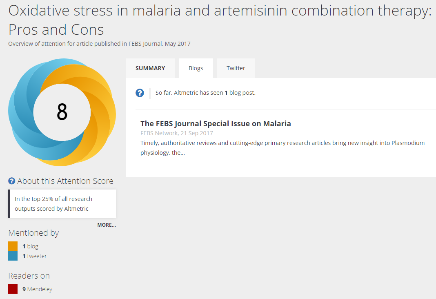Click the blue tweeter color square
The height and width of the screenshot is (299, 436).
tap(13, 256)
